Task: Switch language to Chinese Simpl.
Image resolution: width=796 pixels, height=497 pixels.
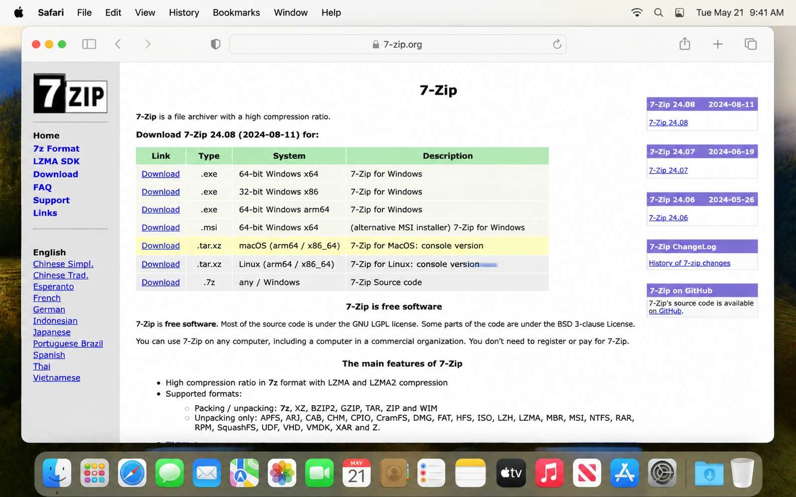Action: [x=63, y=264]
